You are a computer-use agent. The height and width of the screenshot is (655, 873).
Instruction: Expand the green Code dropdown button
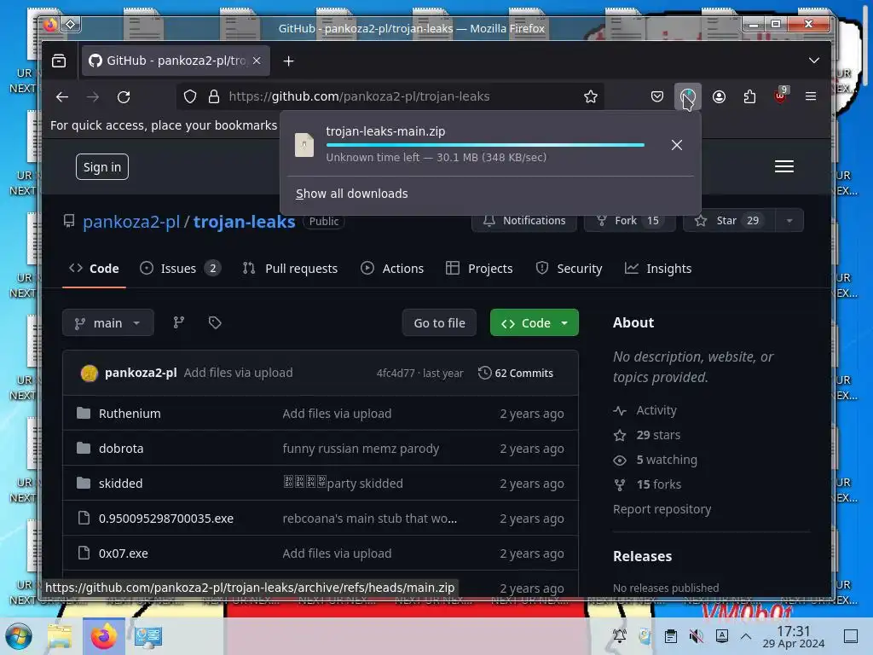pyautogui.click(x=534, y=323)
